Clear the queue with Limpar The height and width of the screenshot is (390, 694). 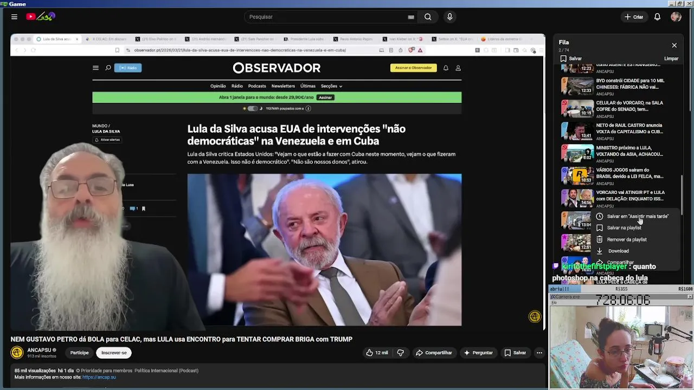coord(671,58)
